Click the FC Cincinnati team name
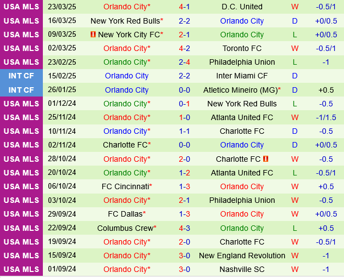This screenshot has width=344, height=278. pos(125,186)
